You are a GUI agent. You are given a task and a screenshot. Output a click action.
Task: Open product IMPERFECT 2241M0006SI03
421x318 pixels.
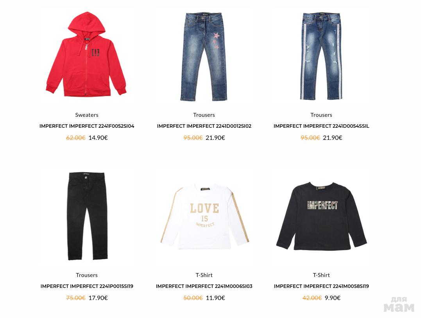204,286
